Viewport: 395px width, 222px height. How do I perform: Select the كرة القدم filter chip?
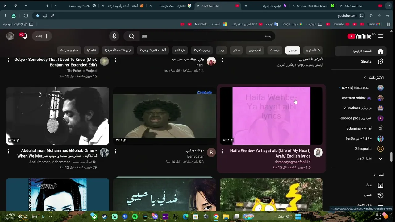180,50
